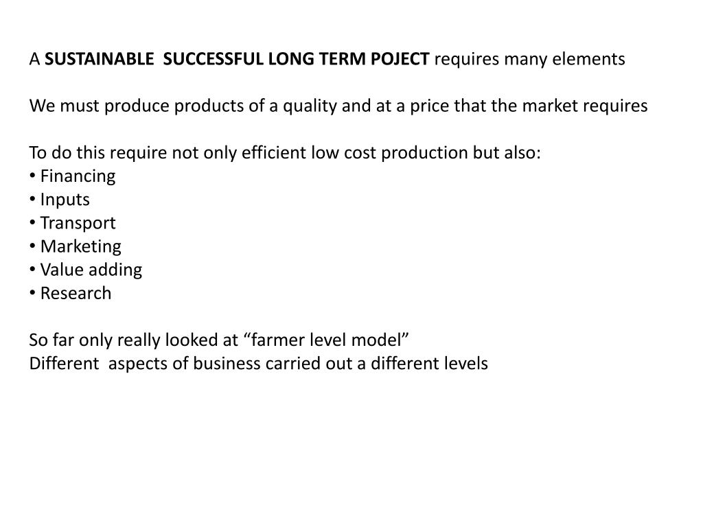Click the leading letter 'A' of the title
The width and height of the screenshot is (703, 527).
pyautogui.click(x=34, y=59)
